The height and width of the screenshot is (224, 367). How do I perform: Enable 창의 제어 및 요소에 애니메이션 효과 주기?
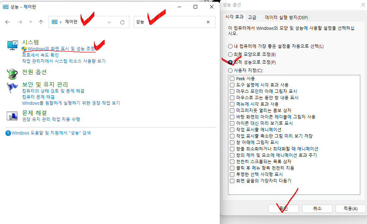pos(232,155)
